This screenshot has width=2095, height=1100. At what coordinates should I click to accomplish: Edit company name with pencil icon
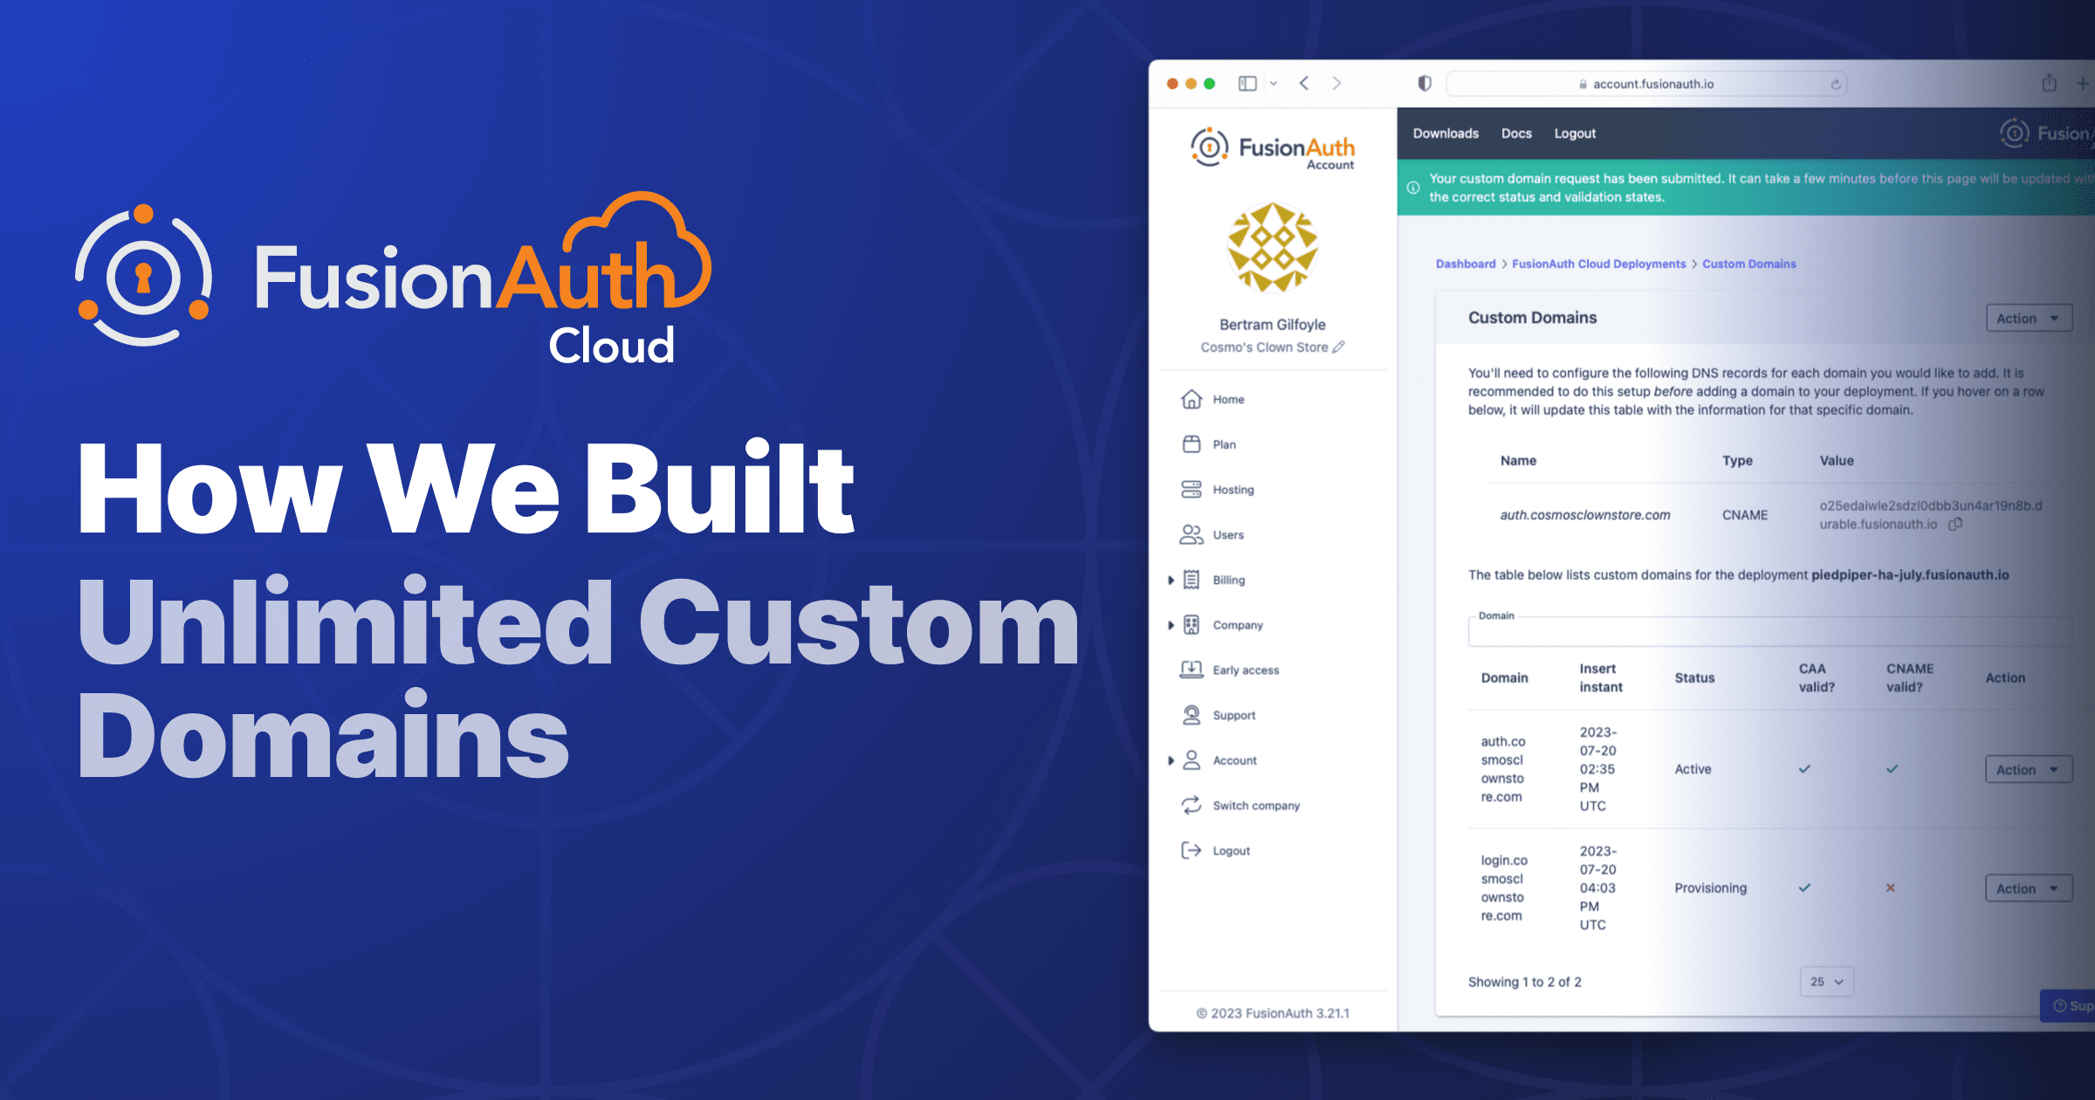(1338, 347)
